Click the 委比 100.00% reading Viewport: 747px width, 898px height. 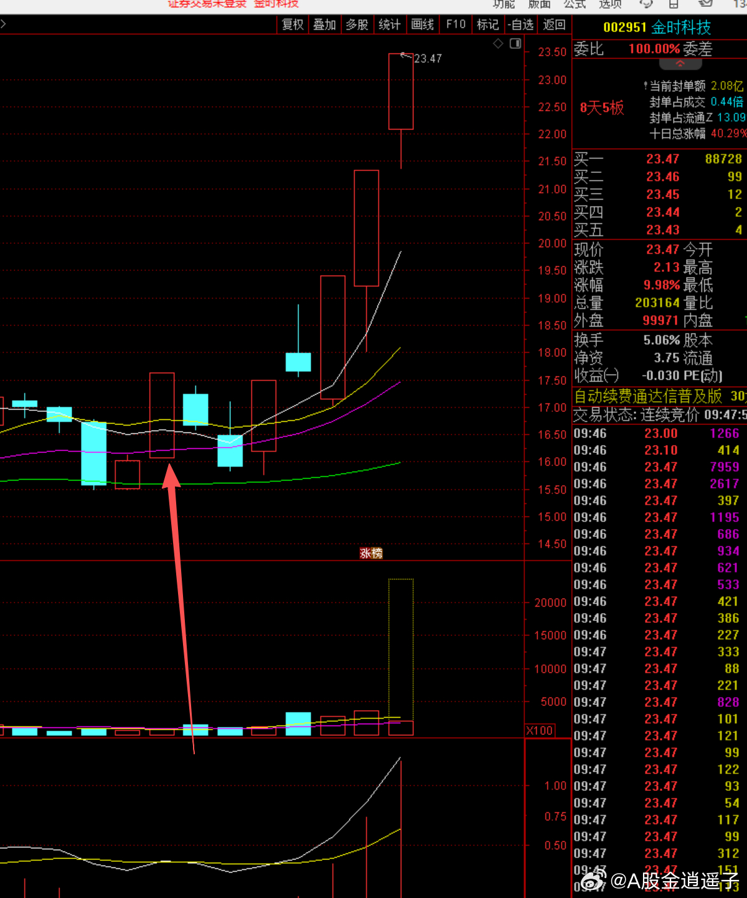[x=654, y=49]
